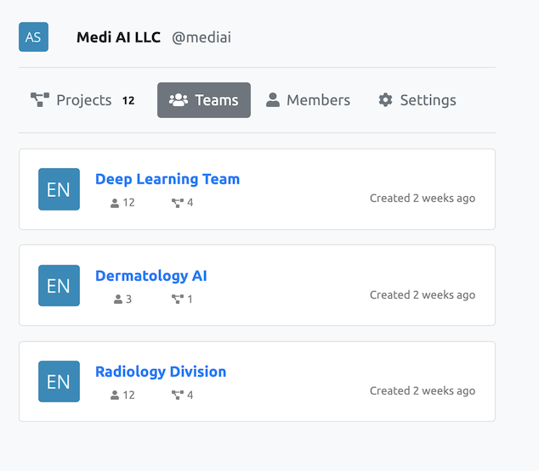Open the Settings tab
This screenshot has height=471, width=539.
point(417,100)
